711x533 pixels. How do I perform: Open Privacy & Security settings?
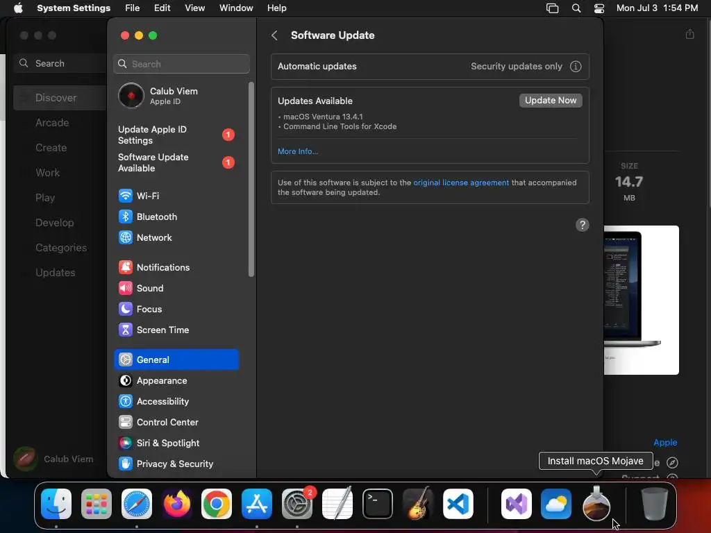[x=176, y=464]
